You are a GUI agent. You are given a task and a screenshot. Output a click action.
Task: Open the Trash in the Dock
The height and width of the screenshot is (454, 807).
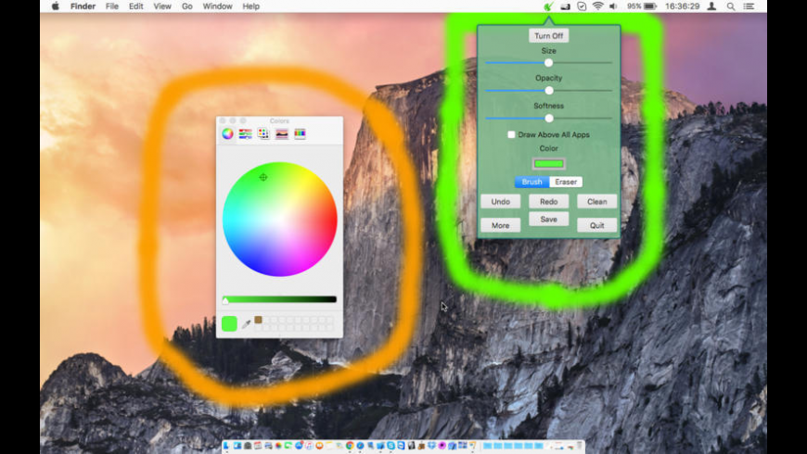point(579,446)
